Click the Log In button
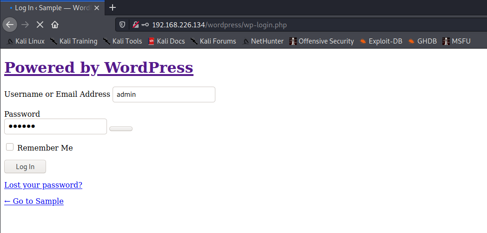 click(25, 166)
